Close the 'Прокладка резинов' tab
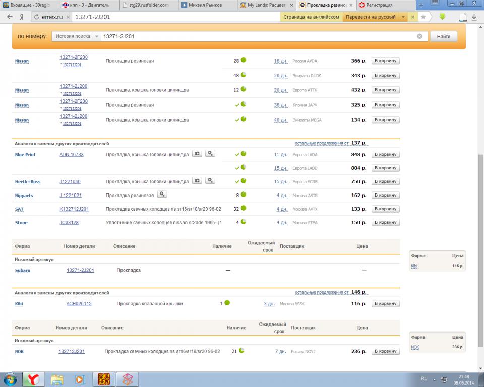Viewport: 484px width, 387px height. [x=351, y=5]
